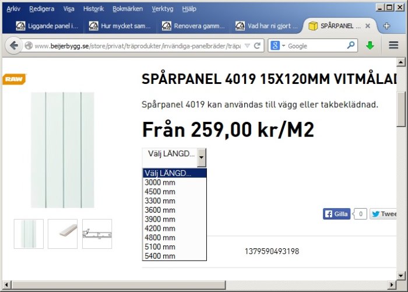The width and height of the screenshot is (408, 292).
Task: Click the Google search engine icon
Action: (x=275, y=45)
